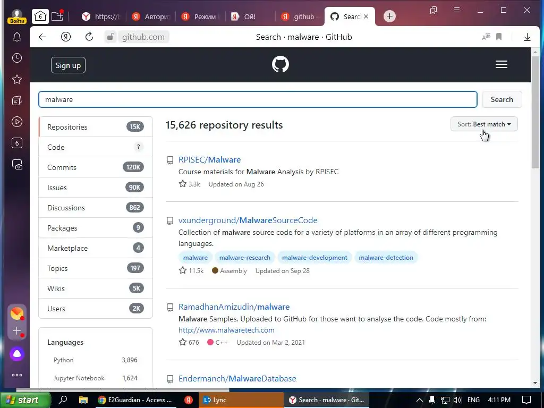544x408 pixels.
Task: Launch Alice assistant purple icon
Action: [16, 354]
